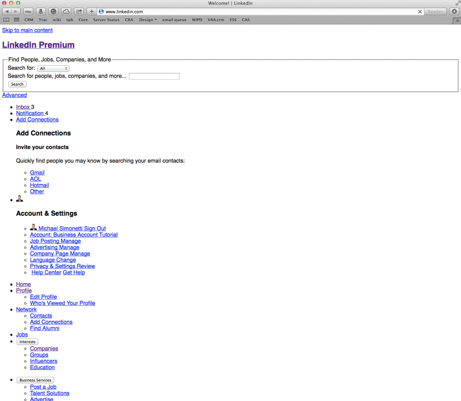Expand the Business Services menu button
Screen dimensions: 461x401
click(x=35, y=380)
